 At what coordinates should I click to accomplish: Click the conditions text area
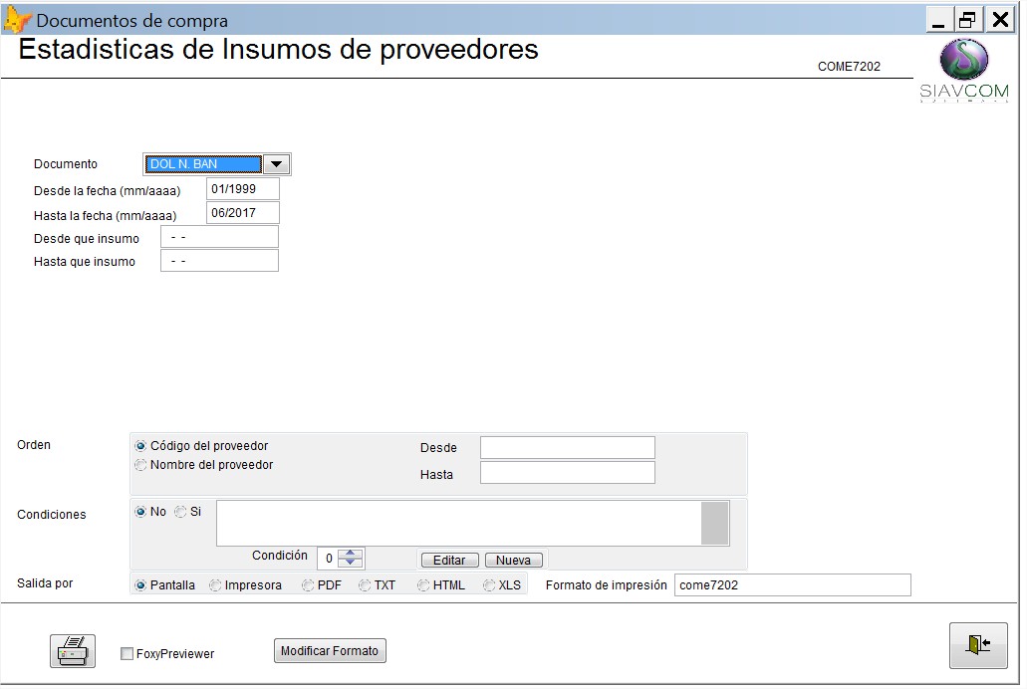[458, 524]
